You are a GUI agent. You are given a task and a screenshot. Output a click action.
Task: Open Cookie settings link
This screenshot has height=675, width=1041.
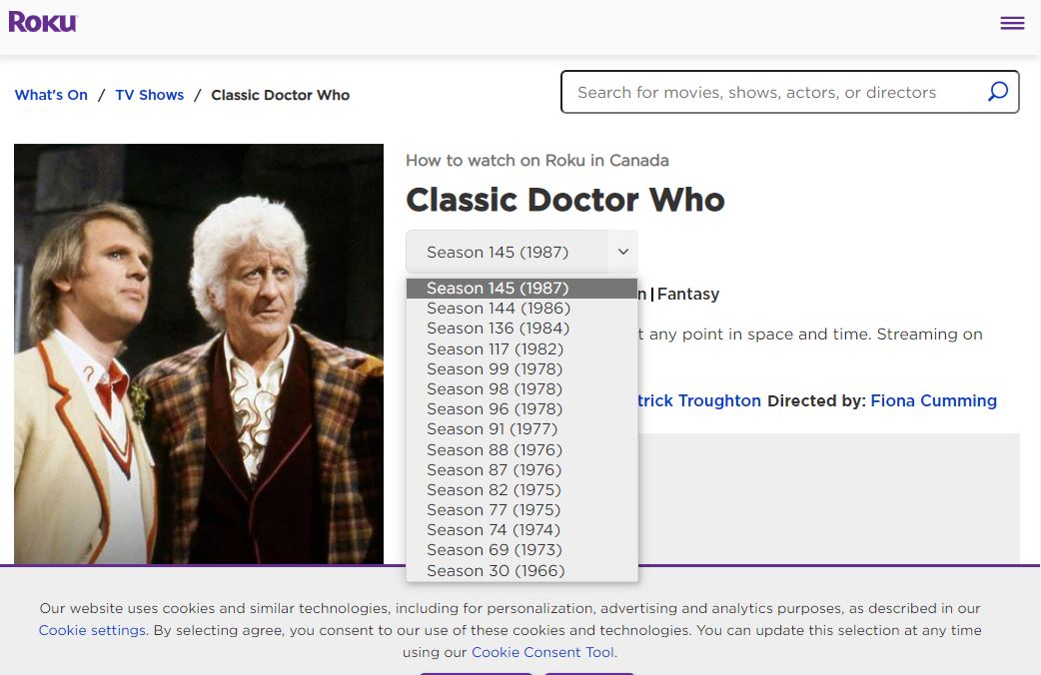(92, 630)
